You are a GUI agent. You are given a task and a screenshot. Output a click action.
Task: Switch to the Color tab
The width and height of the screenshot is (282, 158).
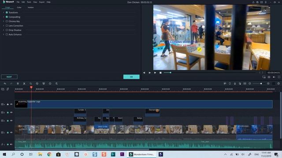19,7
